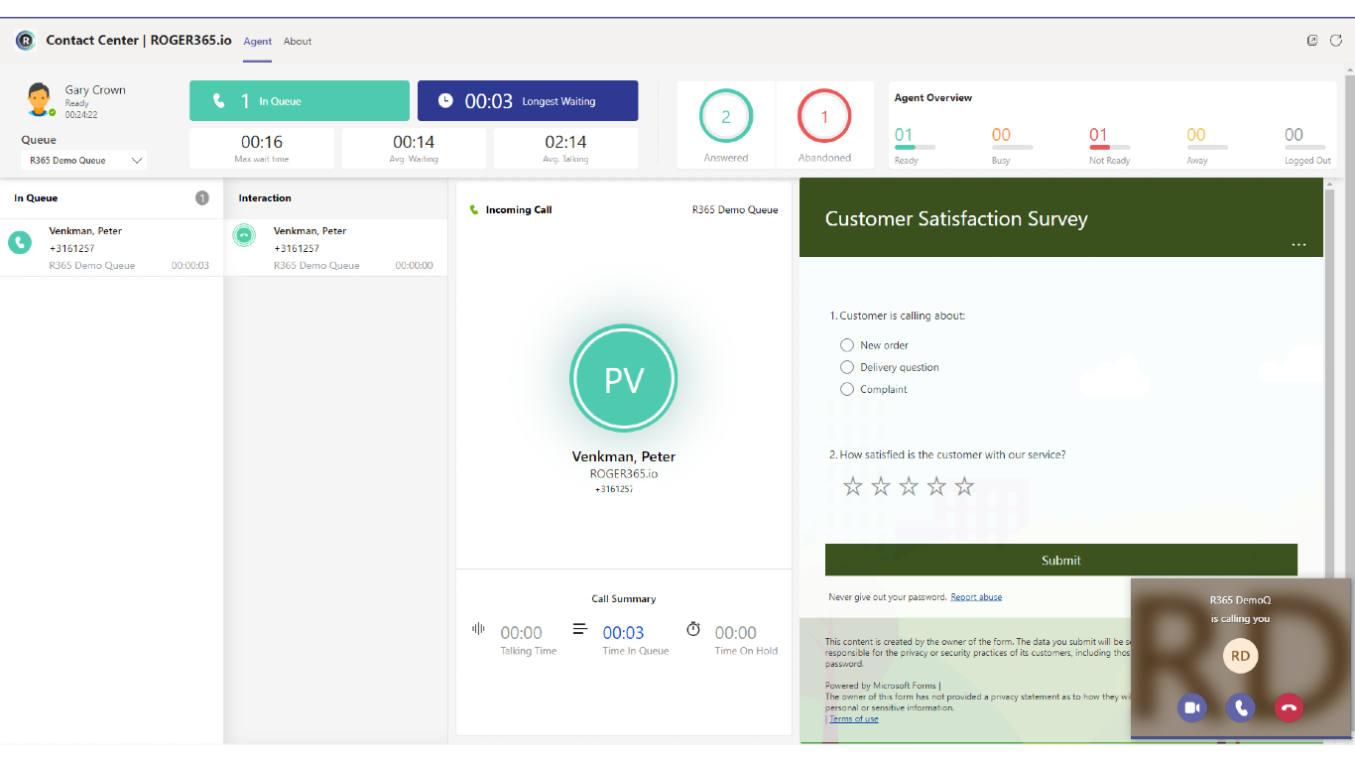This screenshot has width=1355, height=762.
Task: Click the Not Ready agents progress bar
Action: pyautogui.click(x=1109, y=147)
